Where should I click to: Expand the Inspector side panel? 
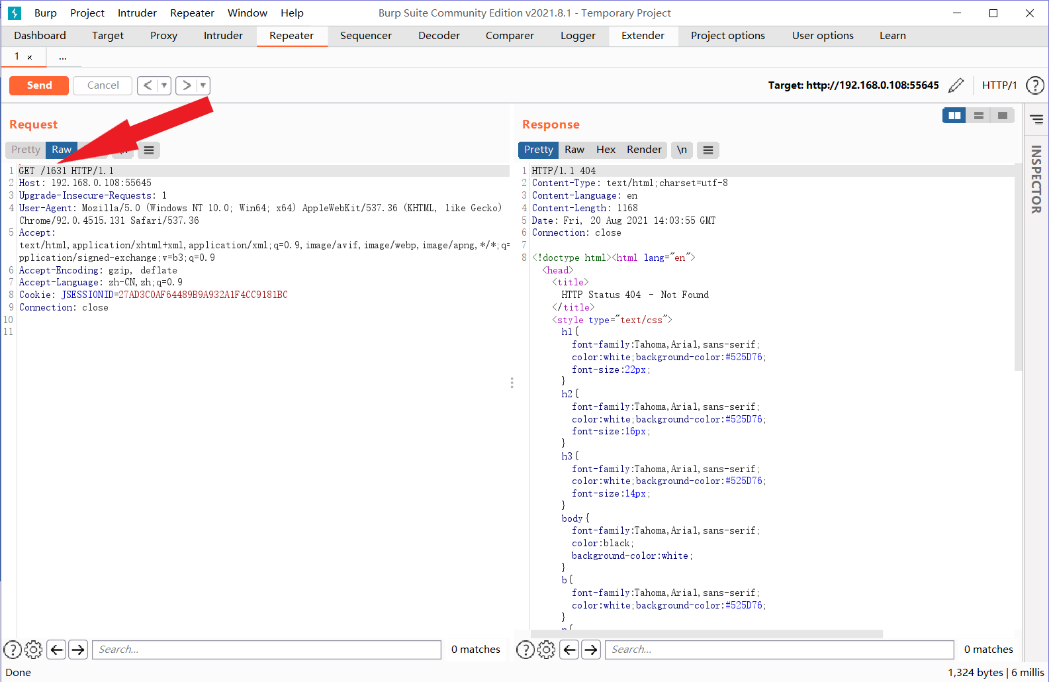click(x=1036, y=179)
